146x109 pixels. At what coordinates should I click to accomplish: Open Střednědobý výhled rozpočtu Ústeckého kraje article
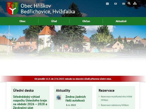click(x=30, y=102)
